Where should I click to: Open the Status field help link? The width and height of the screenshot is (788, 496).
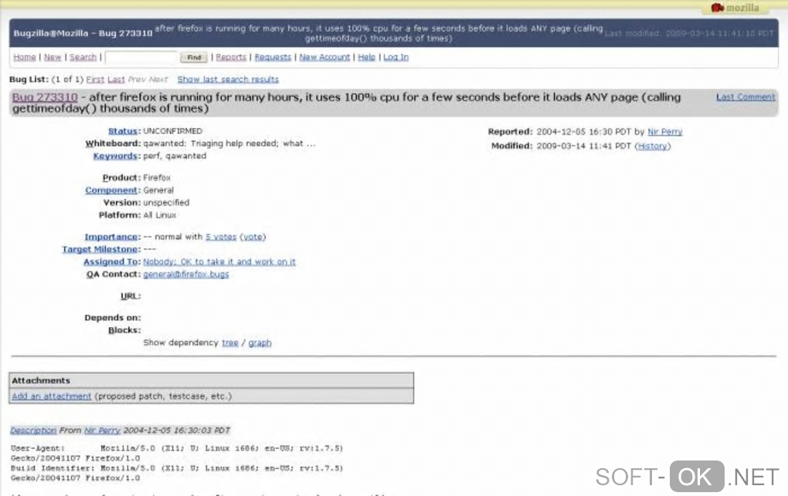click(124, 131)
